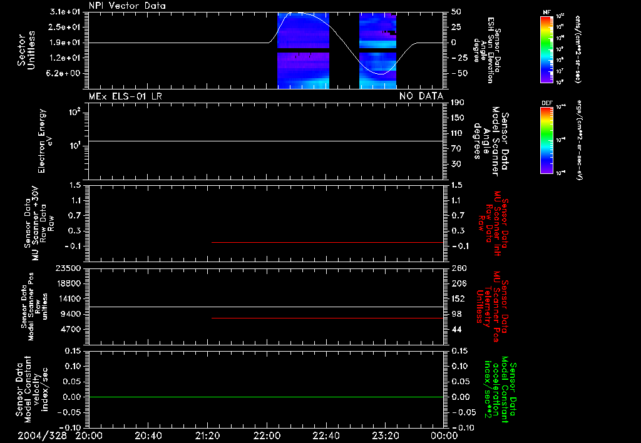Select the Electron Energy eV axis label
This screenshot has height=443, width=641.
[45, 141]
